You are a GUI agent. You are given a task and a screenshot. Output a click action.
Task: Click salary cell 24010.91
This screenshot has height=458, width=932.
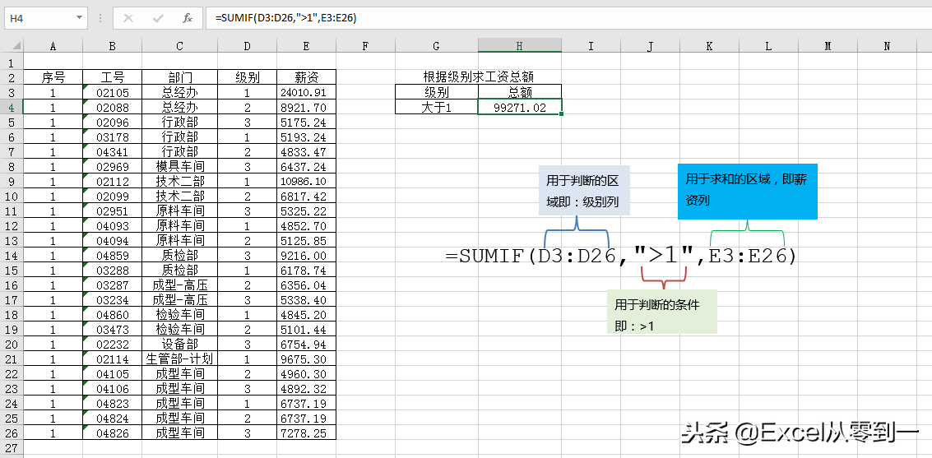(x=306, y=92)
